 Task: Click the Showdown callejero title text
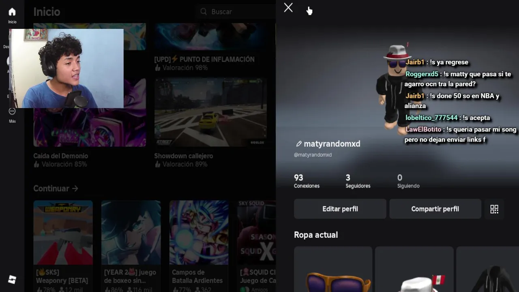[x=183, y=156]
